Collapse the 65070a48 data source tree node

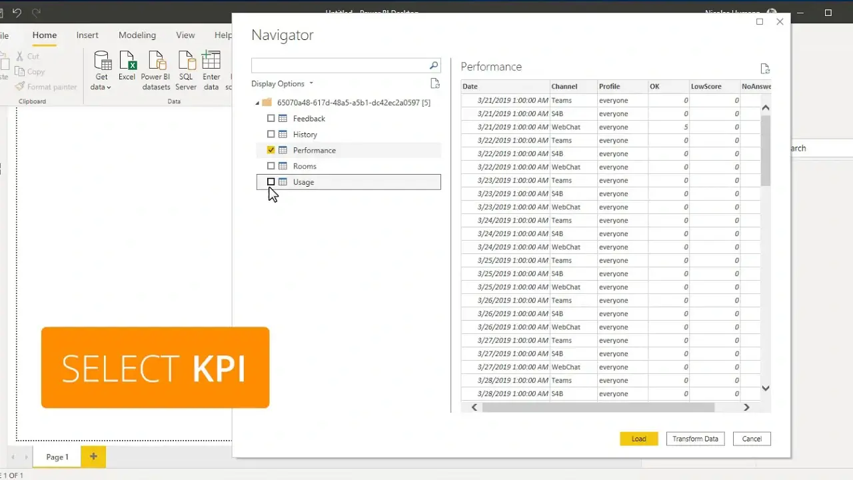[257, 103]
